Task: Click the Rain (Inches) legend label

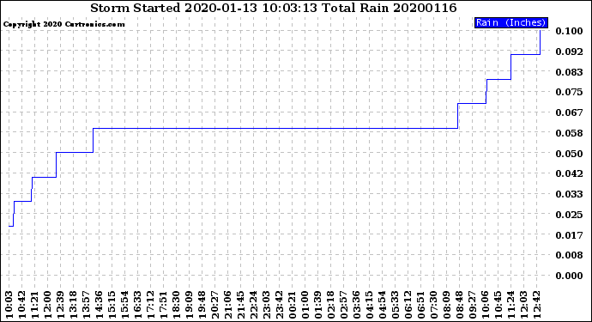Action: pos(510,22)
